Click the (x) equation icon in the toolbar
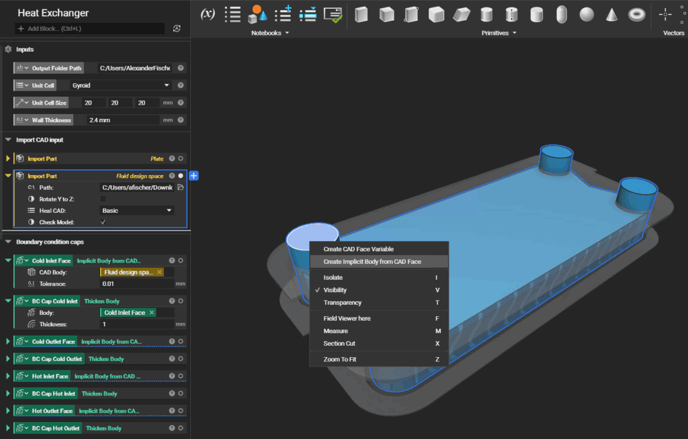The image size is (688, 439). point(207,15)
